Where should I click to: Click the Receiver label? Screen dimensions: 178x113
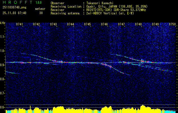[x=57, y=10]
